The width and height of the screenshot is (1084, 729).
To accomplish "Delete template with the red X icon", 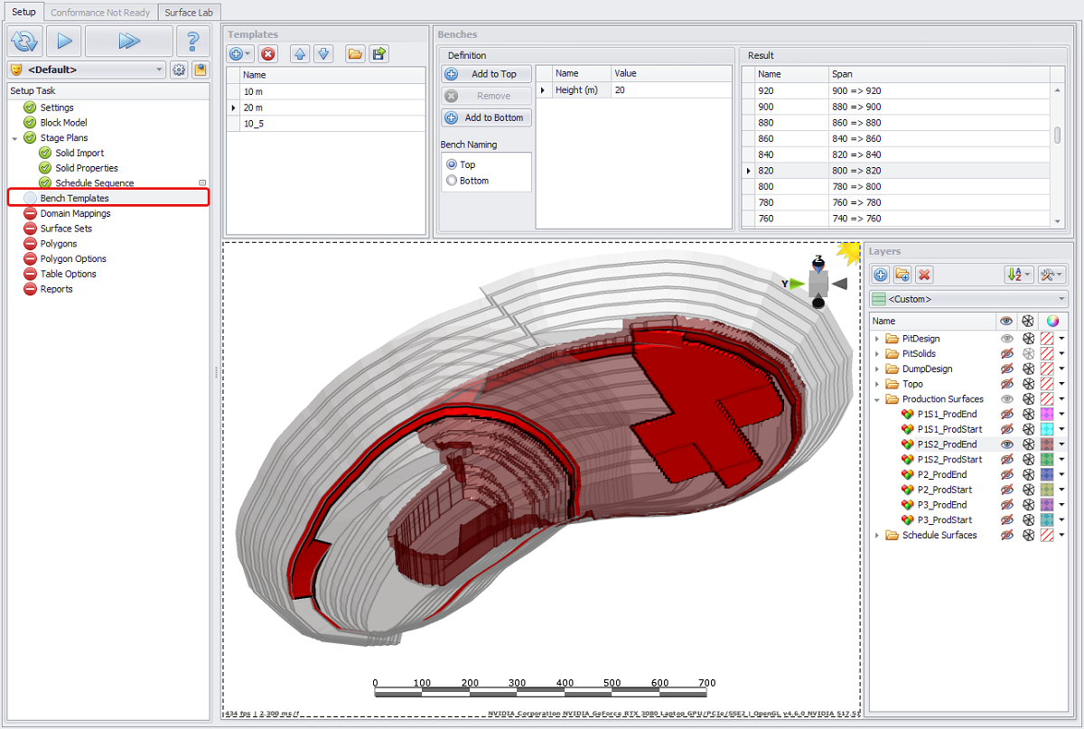I will tap(268, 54).
